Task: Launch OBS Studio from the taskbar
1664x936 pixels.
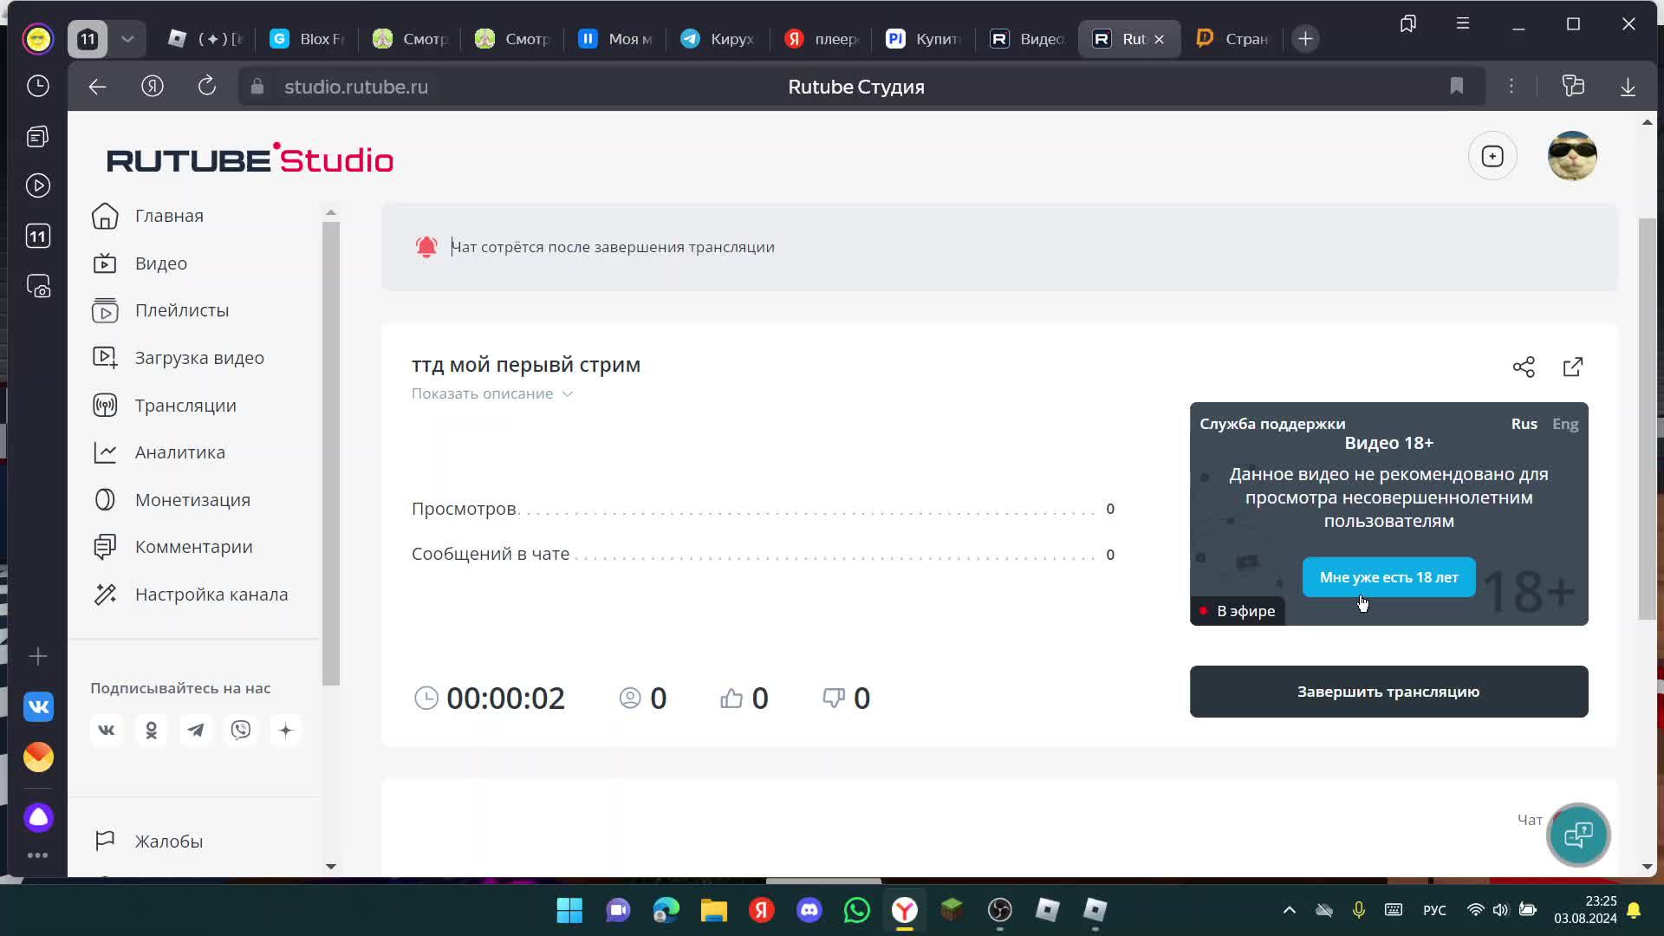Action: 999,911
